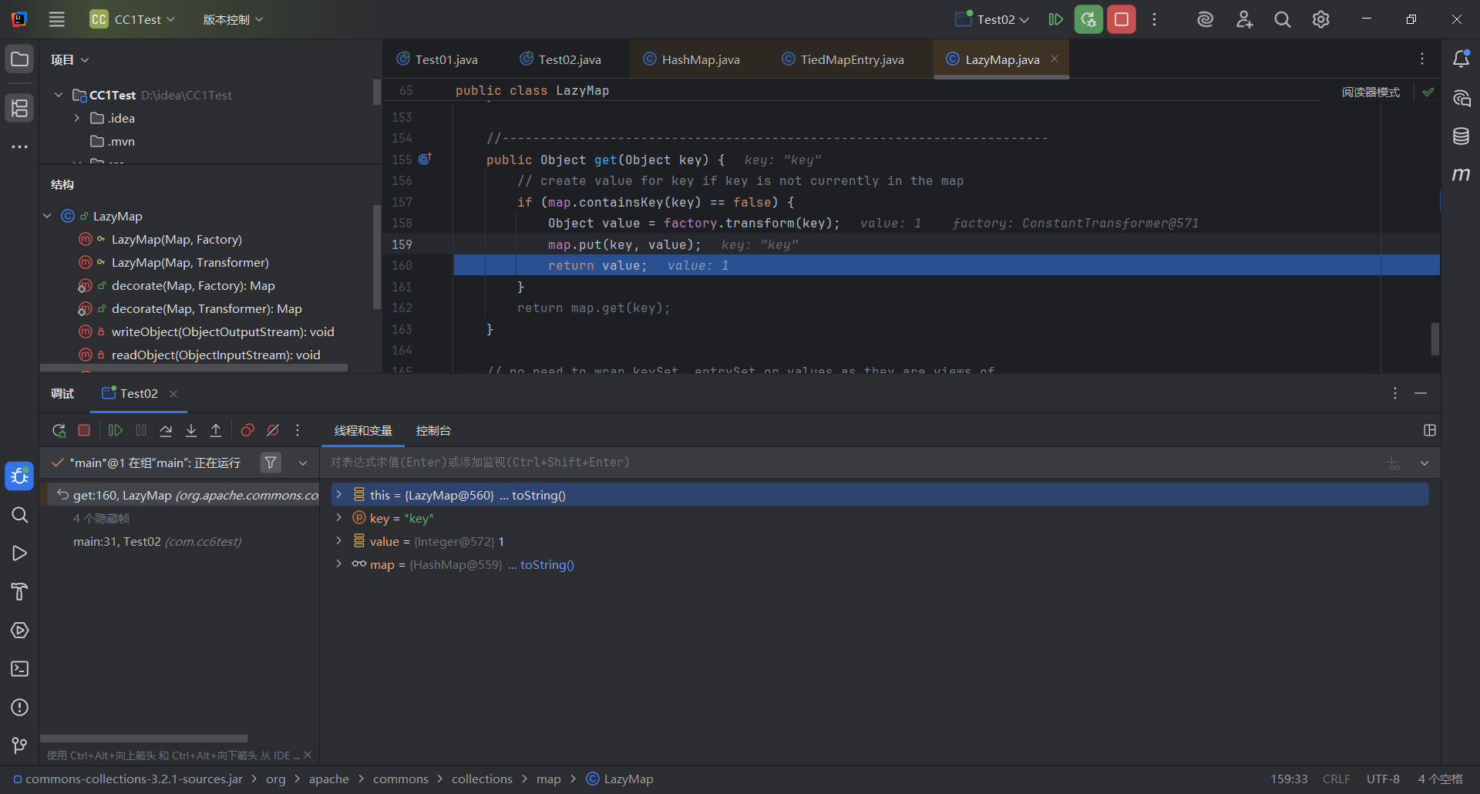Open the Problems tool window icon
The width and height of the screenshot is (1480, 794).
(20, 708)
